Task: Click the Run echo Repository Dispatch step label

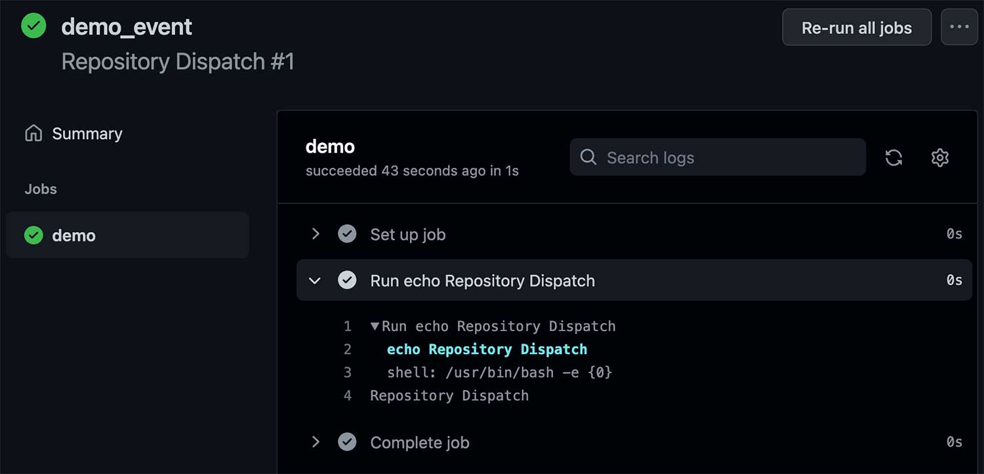Action: pyautogui.click(x=483, y=281)
